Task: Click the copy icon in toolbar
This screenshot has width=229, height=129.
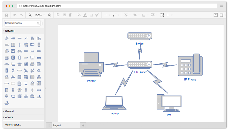Action: pos(58,15)
